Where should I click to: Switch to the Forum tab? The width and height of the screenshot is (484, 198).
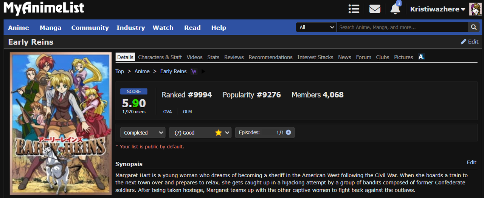click(x=363, y=57)
